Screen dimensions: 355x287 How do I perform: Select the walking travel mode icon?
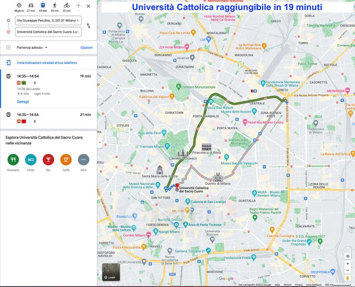click(x=55, y=5)
